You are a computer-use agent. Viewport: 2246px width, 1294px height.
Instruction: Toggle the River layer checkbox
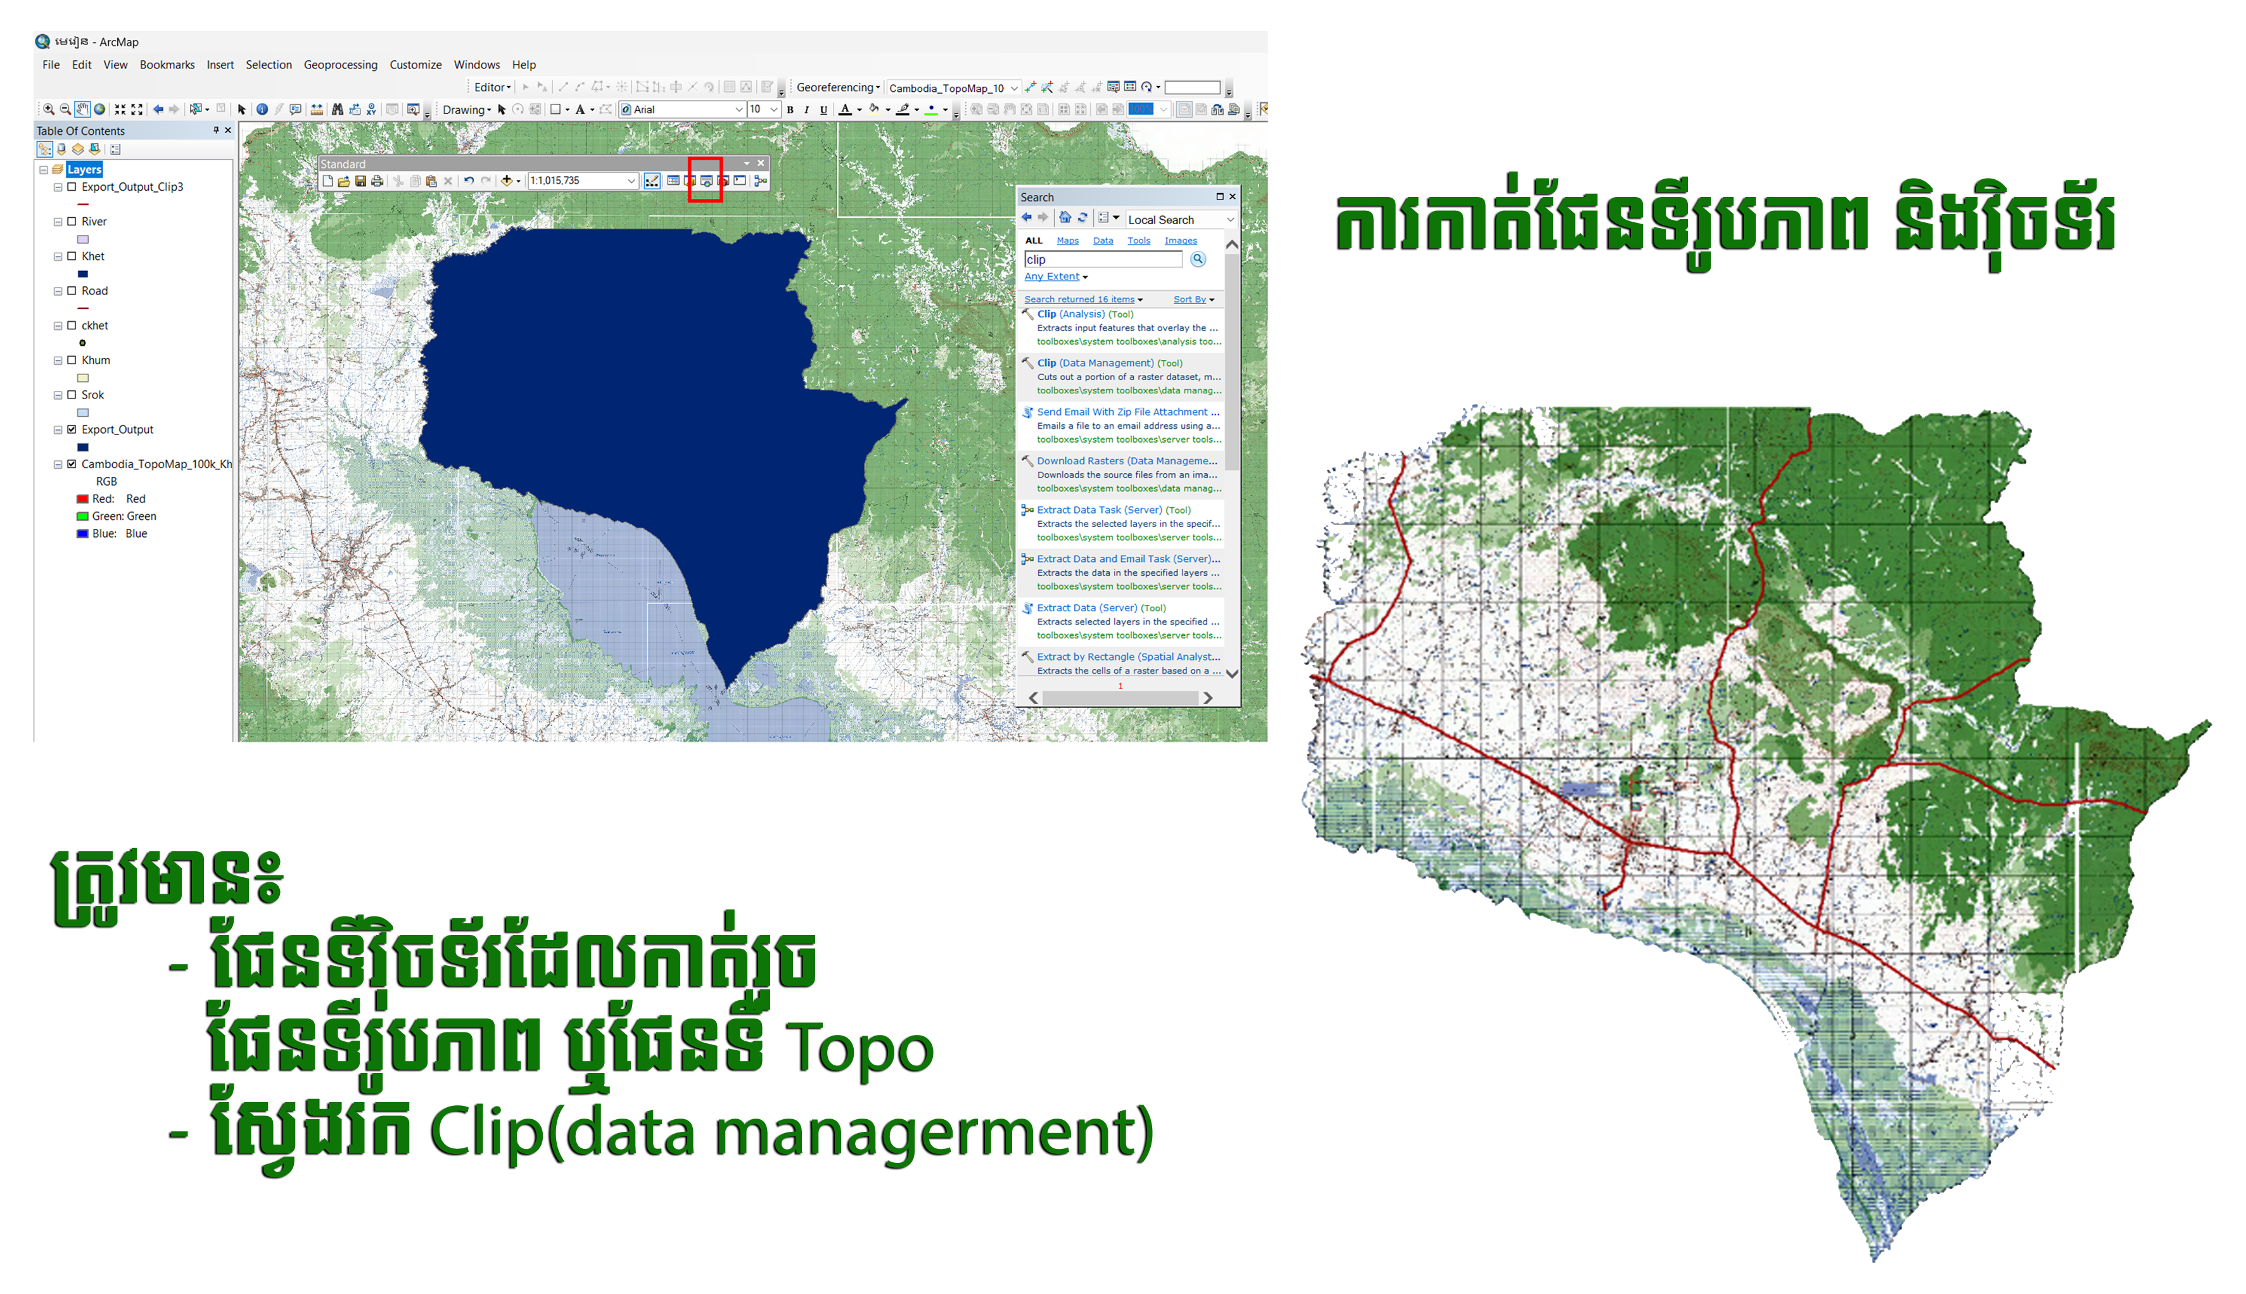point(72,221)
